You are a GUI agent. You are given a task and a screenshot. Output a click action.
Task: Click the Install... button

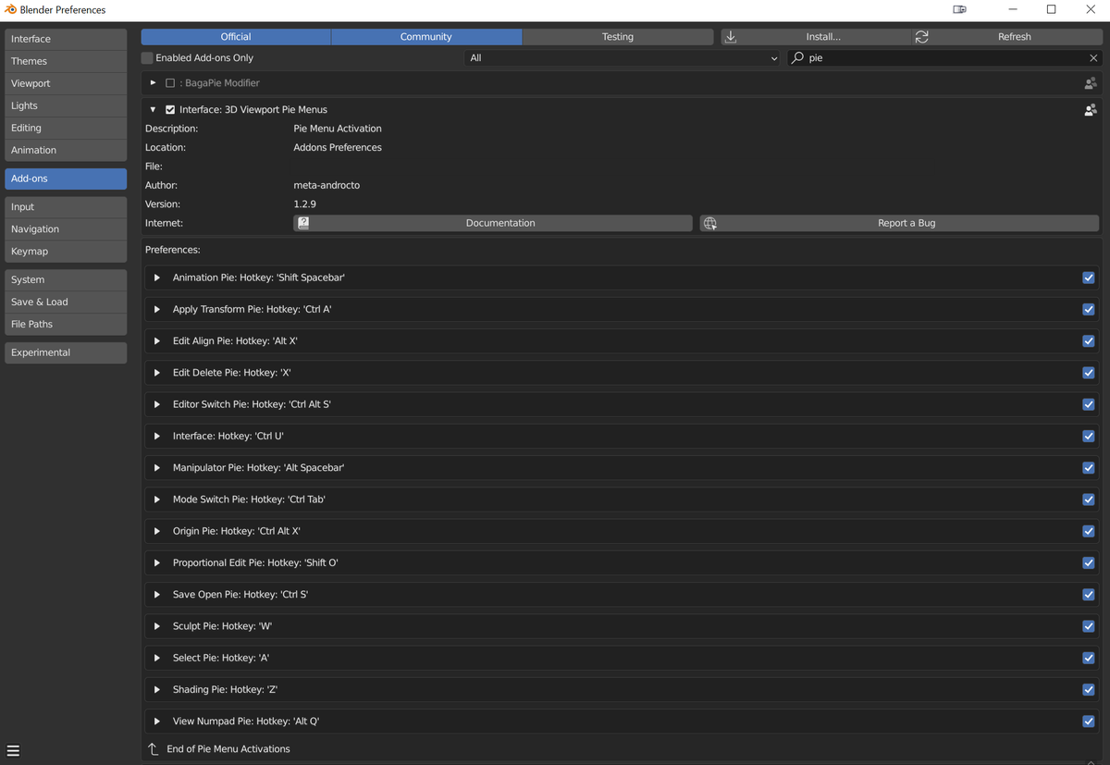tap(816, 37)
